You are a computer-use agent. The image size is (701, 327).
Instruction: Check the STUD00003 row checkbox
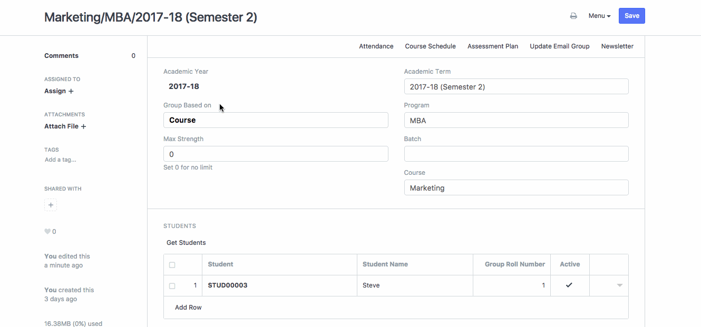point(172,286)
